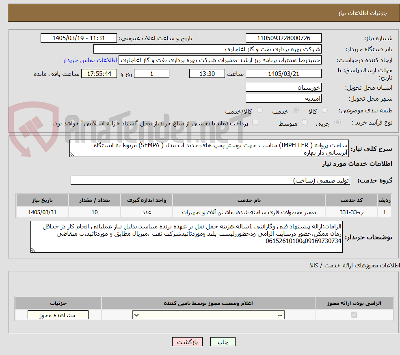Viewport: 400px width, 355px height.
Task: Click the remaining time field 17:55:44
Action: coord(99,74)
